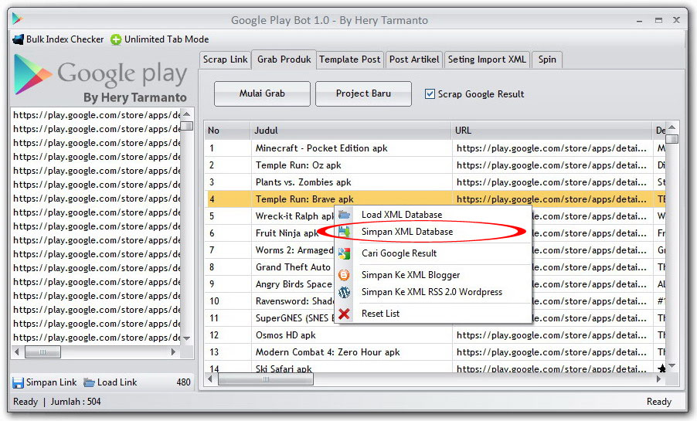
Task: Select row Minecraft - Pocket Edition apk
Action: [435, 148]
